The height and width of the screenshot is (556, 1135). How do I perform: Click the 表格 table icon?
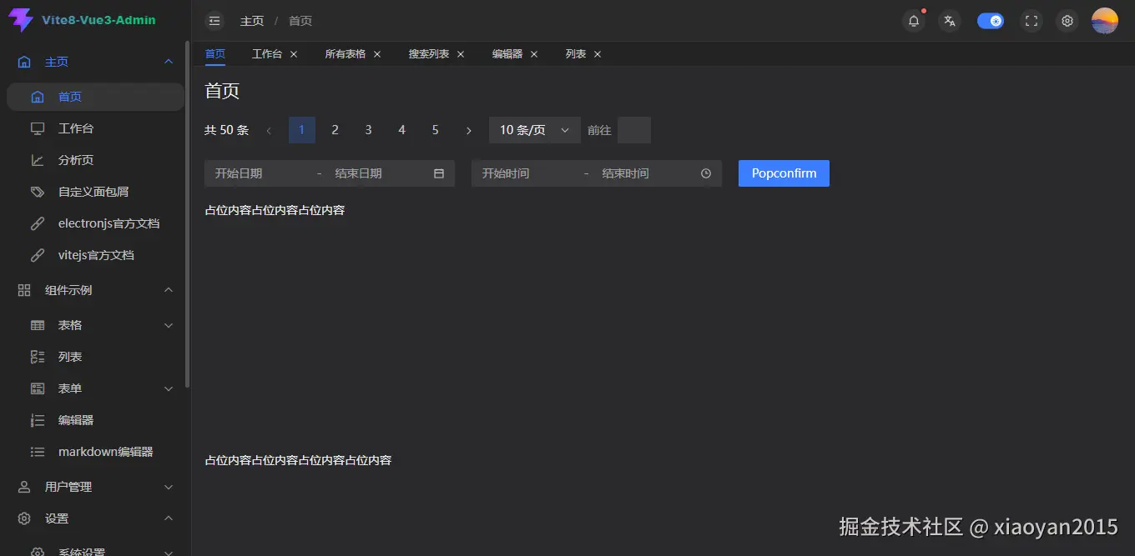[37, 325]
